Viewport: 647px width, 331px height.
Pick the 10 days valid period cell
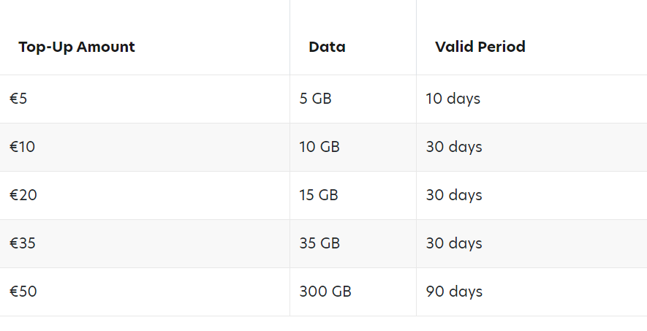click(x=453, y=99)
